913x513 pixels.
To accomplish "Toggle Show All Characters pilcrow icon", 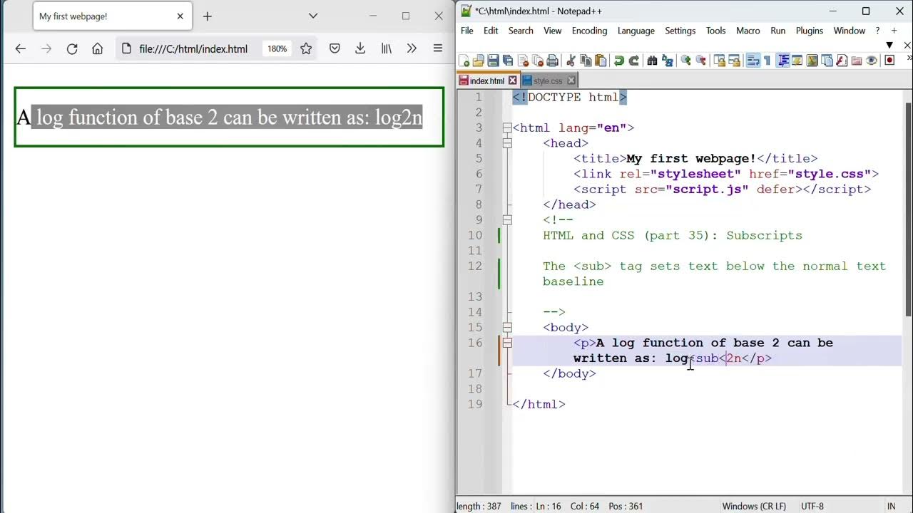I will pyautogui.click(x=767, y=61).
